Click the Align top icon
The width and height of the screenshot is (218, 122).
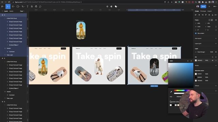(x=206, y=15)
